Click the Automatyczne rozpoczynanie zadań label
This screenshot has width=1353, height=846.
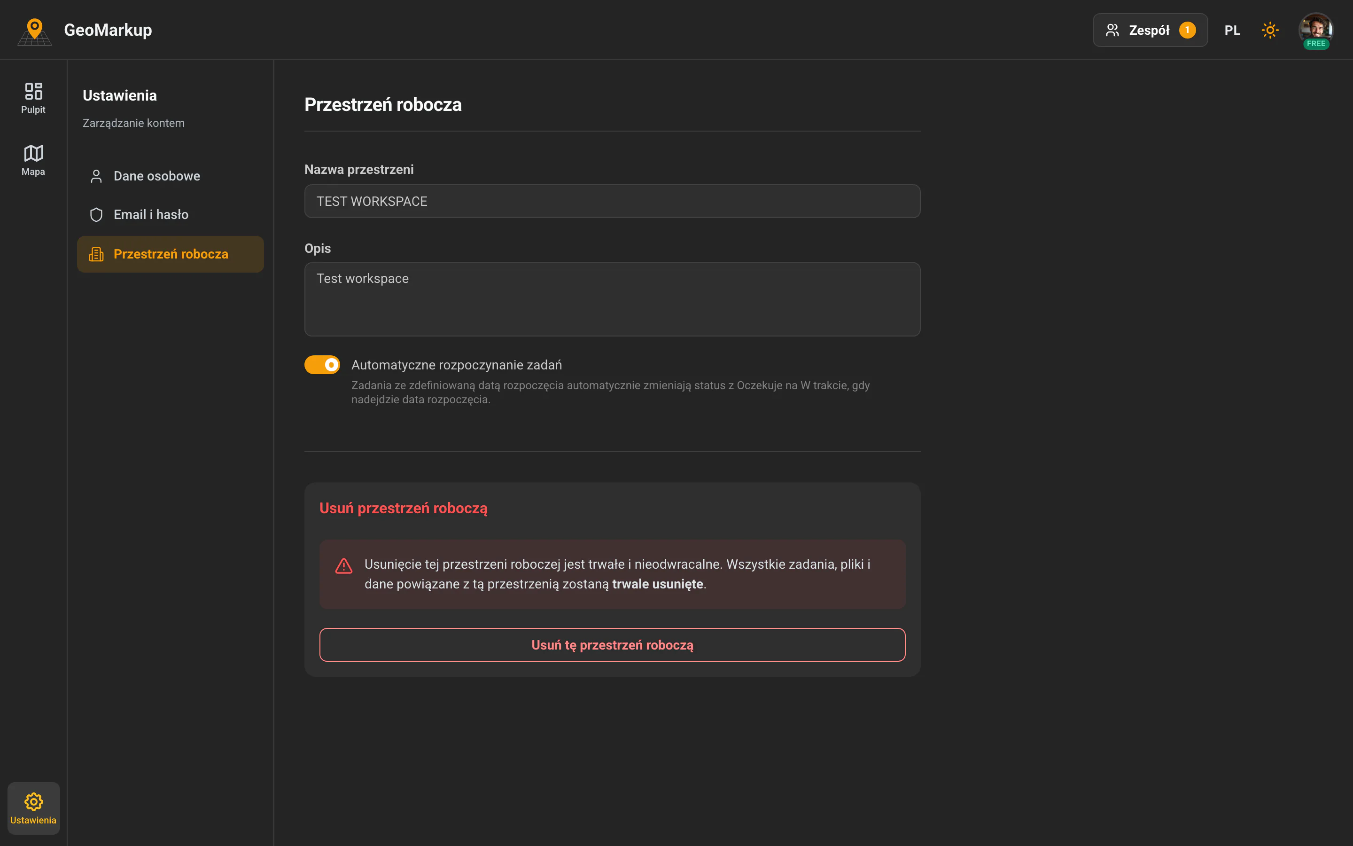[457, 365]
